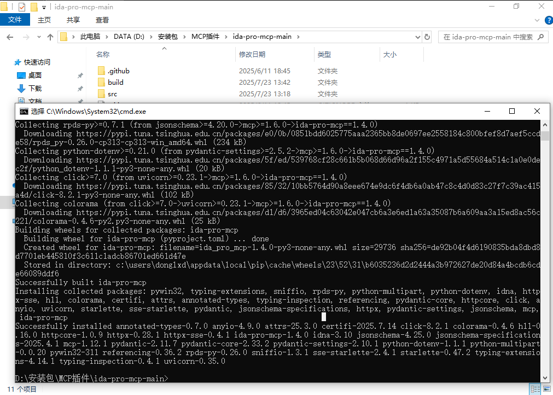Open the Customize Quick Access Toolbar dropdown
This screenshot has width=553, height=395.
pos(44,7)
